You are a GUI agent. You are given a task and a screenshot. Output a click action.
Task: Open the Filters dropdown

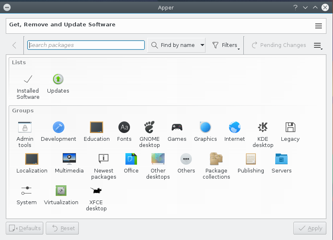(x=226, y=45)
